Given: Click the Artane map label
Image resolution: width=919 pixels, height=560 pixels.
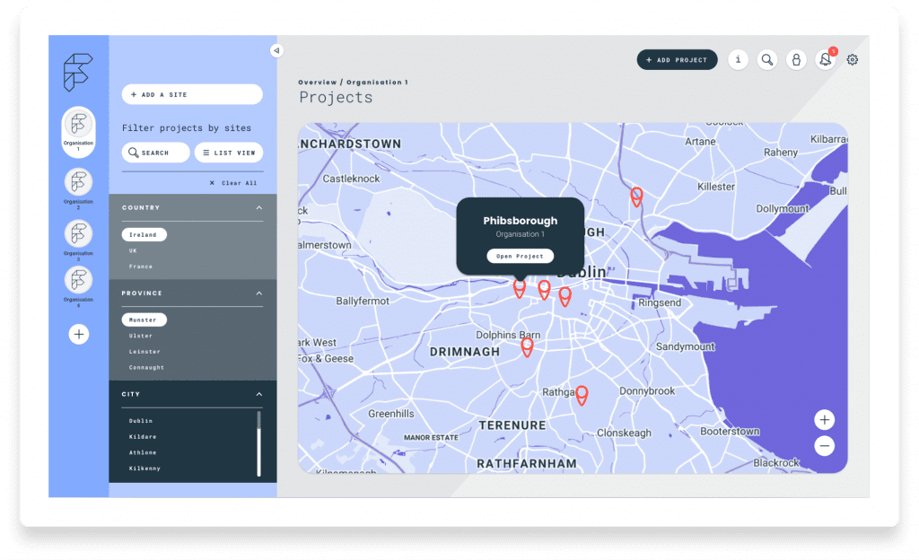Looking at the screenshot, I should (x=700, y=141).
